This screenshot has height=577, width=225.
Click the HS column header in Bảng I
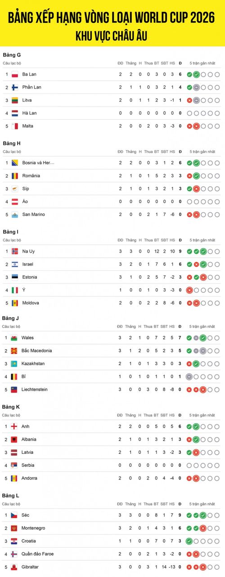click(x=172, y=240)
